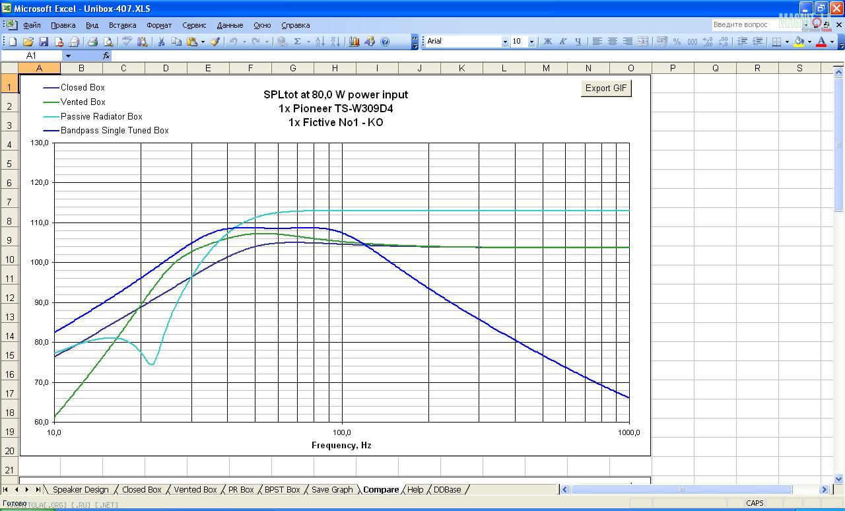Increase decimal places
Image resolution: width=845 pixels, height=511 pixels.
(x=708, y=42)
